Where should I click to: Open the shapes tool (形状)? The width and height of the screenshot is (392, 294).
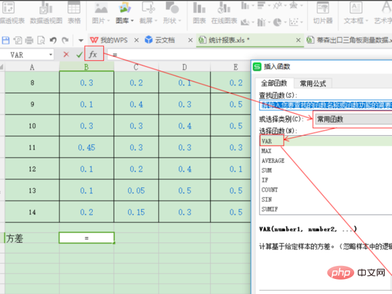[x=172, y=12]
